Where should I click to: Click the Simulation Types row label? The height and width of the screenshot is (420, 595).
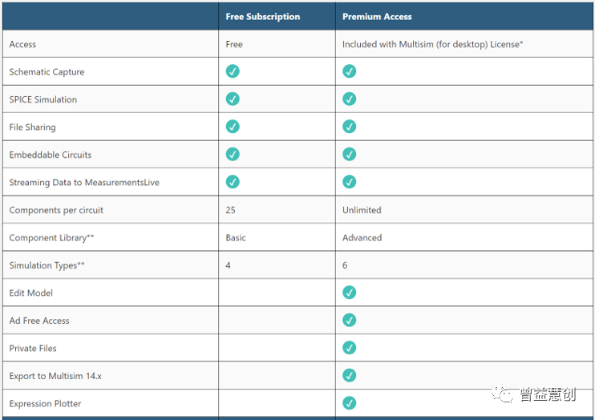point(47,265)
